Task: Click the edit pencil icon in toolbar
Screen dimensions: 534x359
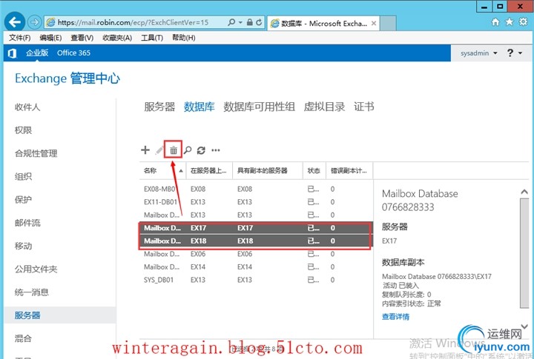Action: 159,150
